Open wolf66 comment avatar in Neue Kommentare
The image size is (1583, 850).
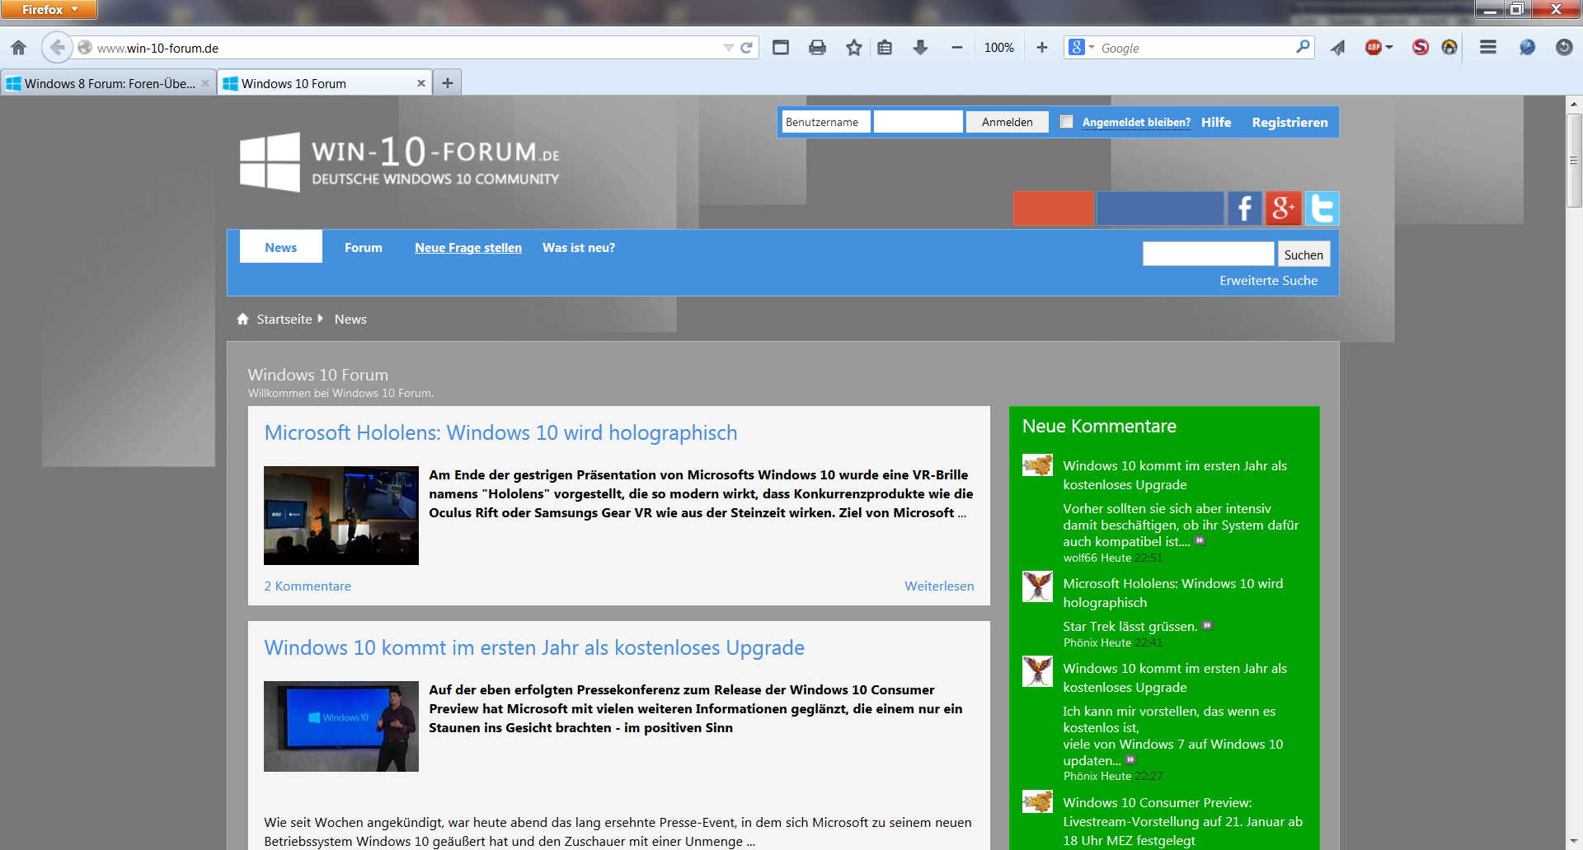point(1037,465)
